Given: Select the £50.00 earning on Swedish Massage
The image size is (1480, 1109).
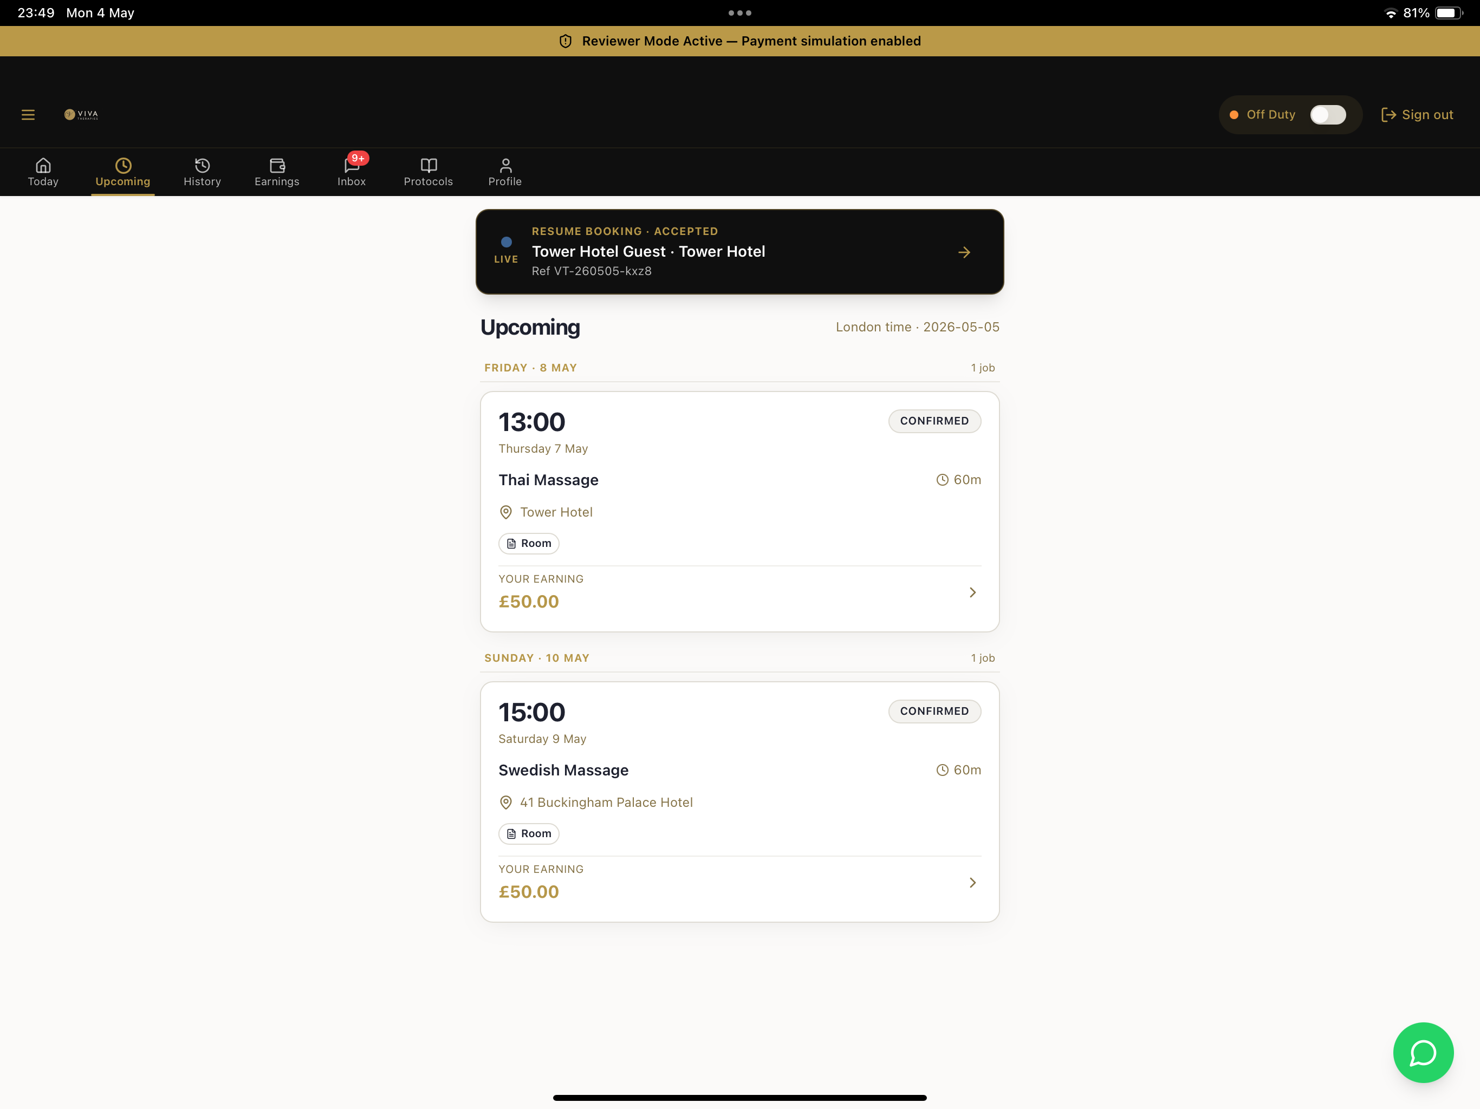Looking at the screenshot, I should click(529, 892).
